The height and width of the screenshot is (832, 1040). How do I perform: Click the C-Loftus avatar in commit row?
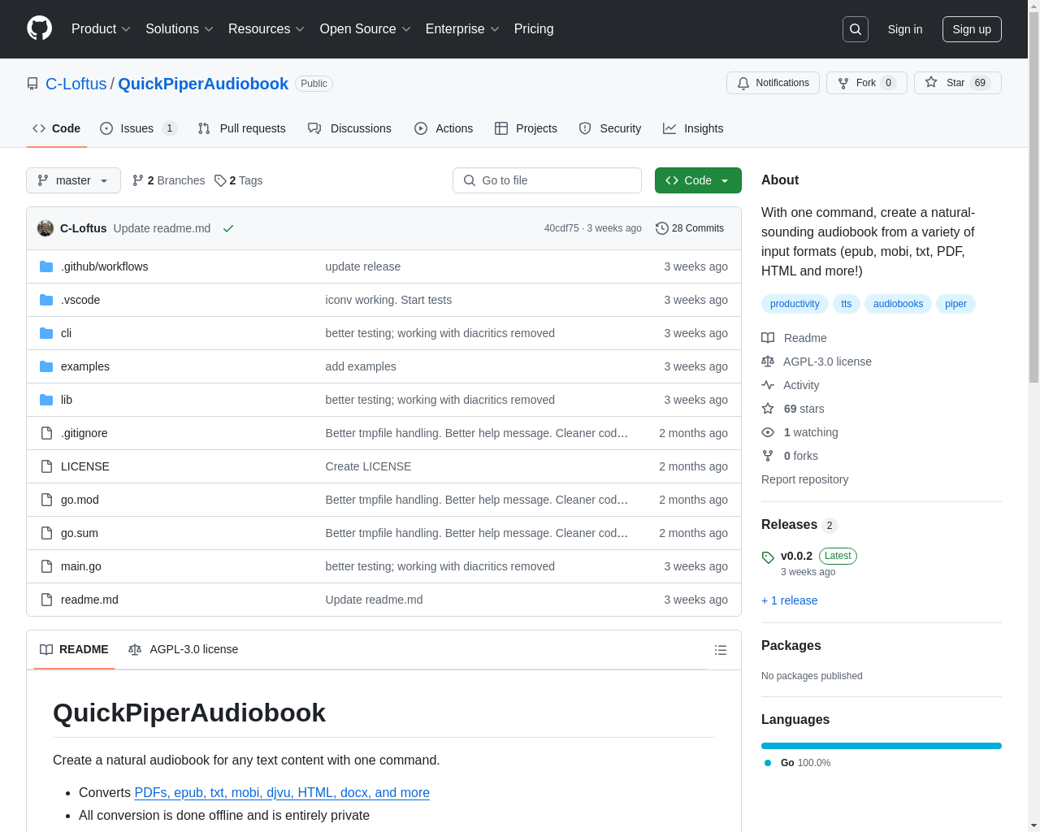(45, 228)
